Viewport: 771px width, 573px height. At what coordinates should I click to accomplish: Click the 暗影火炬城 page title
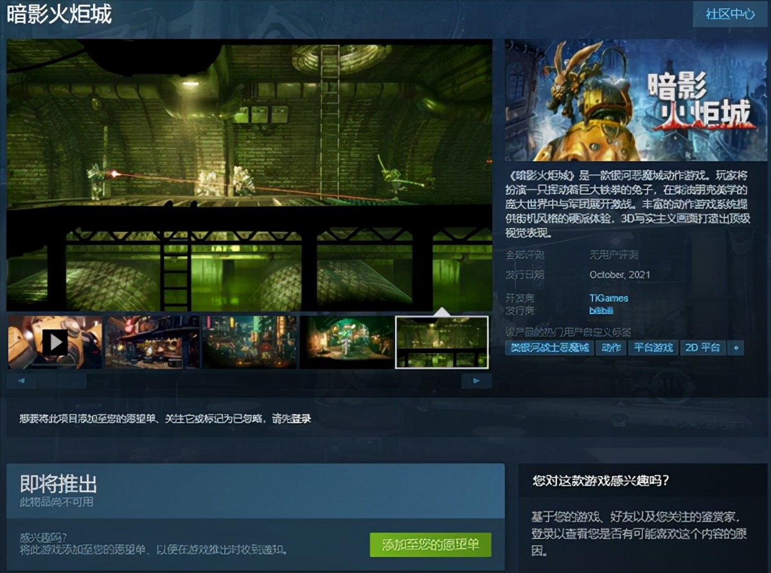tap(59, 14)
